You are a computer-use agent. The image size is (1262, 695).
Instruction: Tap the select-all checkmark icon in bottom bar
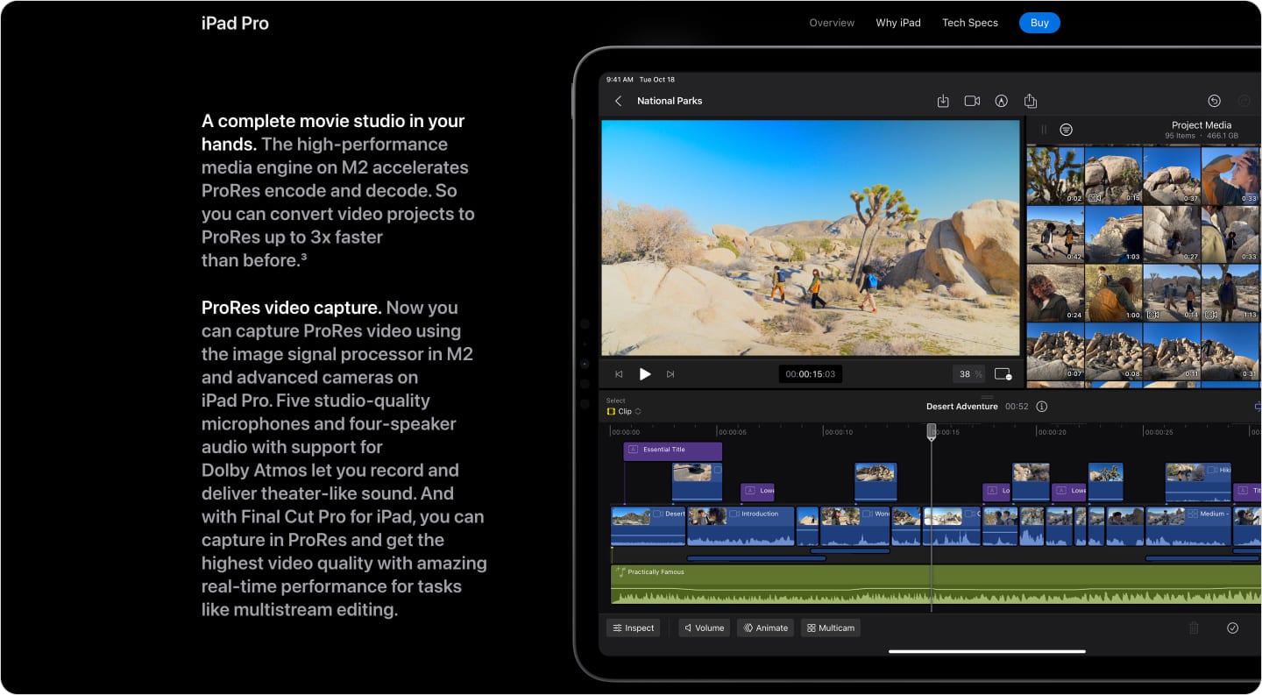click(x=1232, y=628)
